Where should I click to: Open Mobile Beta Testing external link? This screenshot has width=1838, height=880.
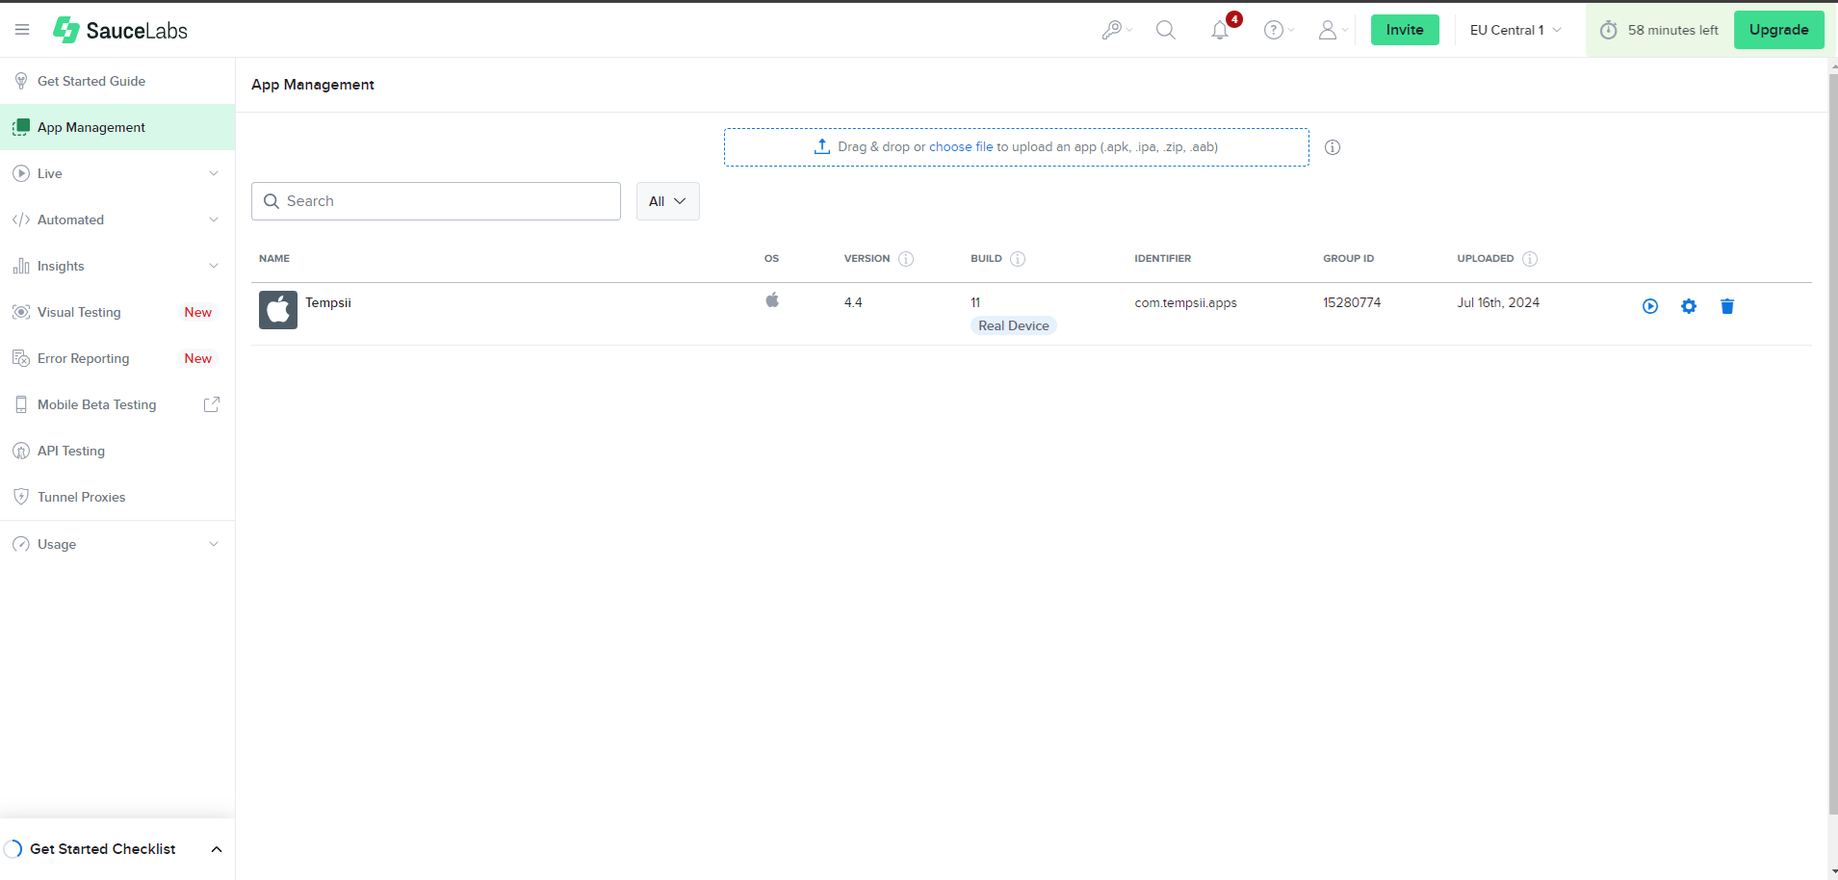[x=117, y=404]
